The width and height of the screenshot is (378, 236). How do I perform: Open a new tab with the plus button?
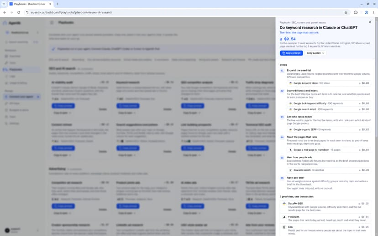(x=58, y=4)
